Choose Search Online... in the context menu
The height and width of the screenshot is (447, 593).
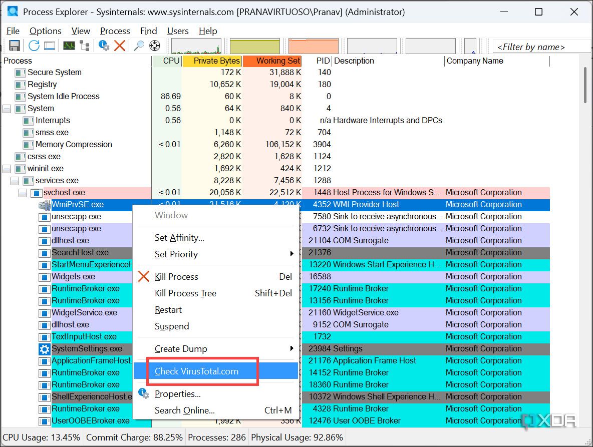(x=215, y=410)
